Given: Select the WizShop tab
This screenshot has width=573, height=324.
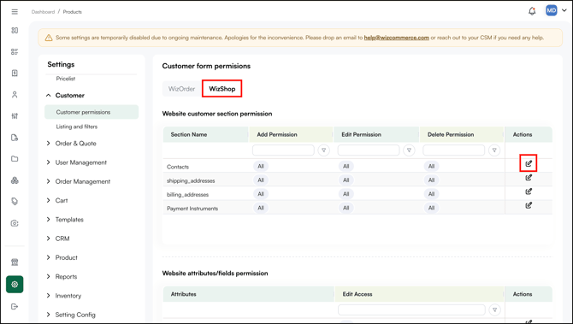Looking at the screenshot, I should click(x=222, y=89).
